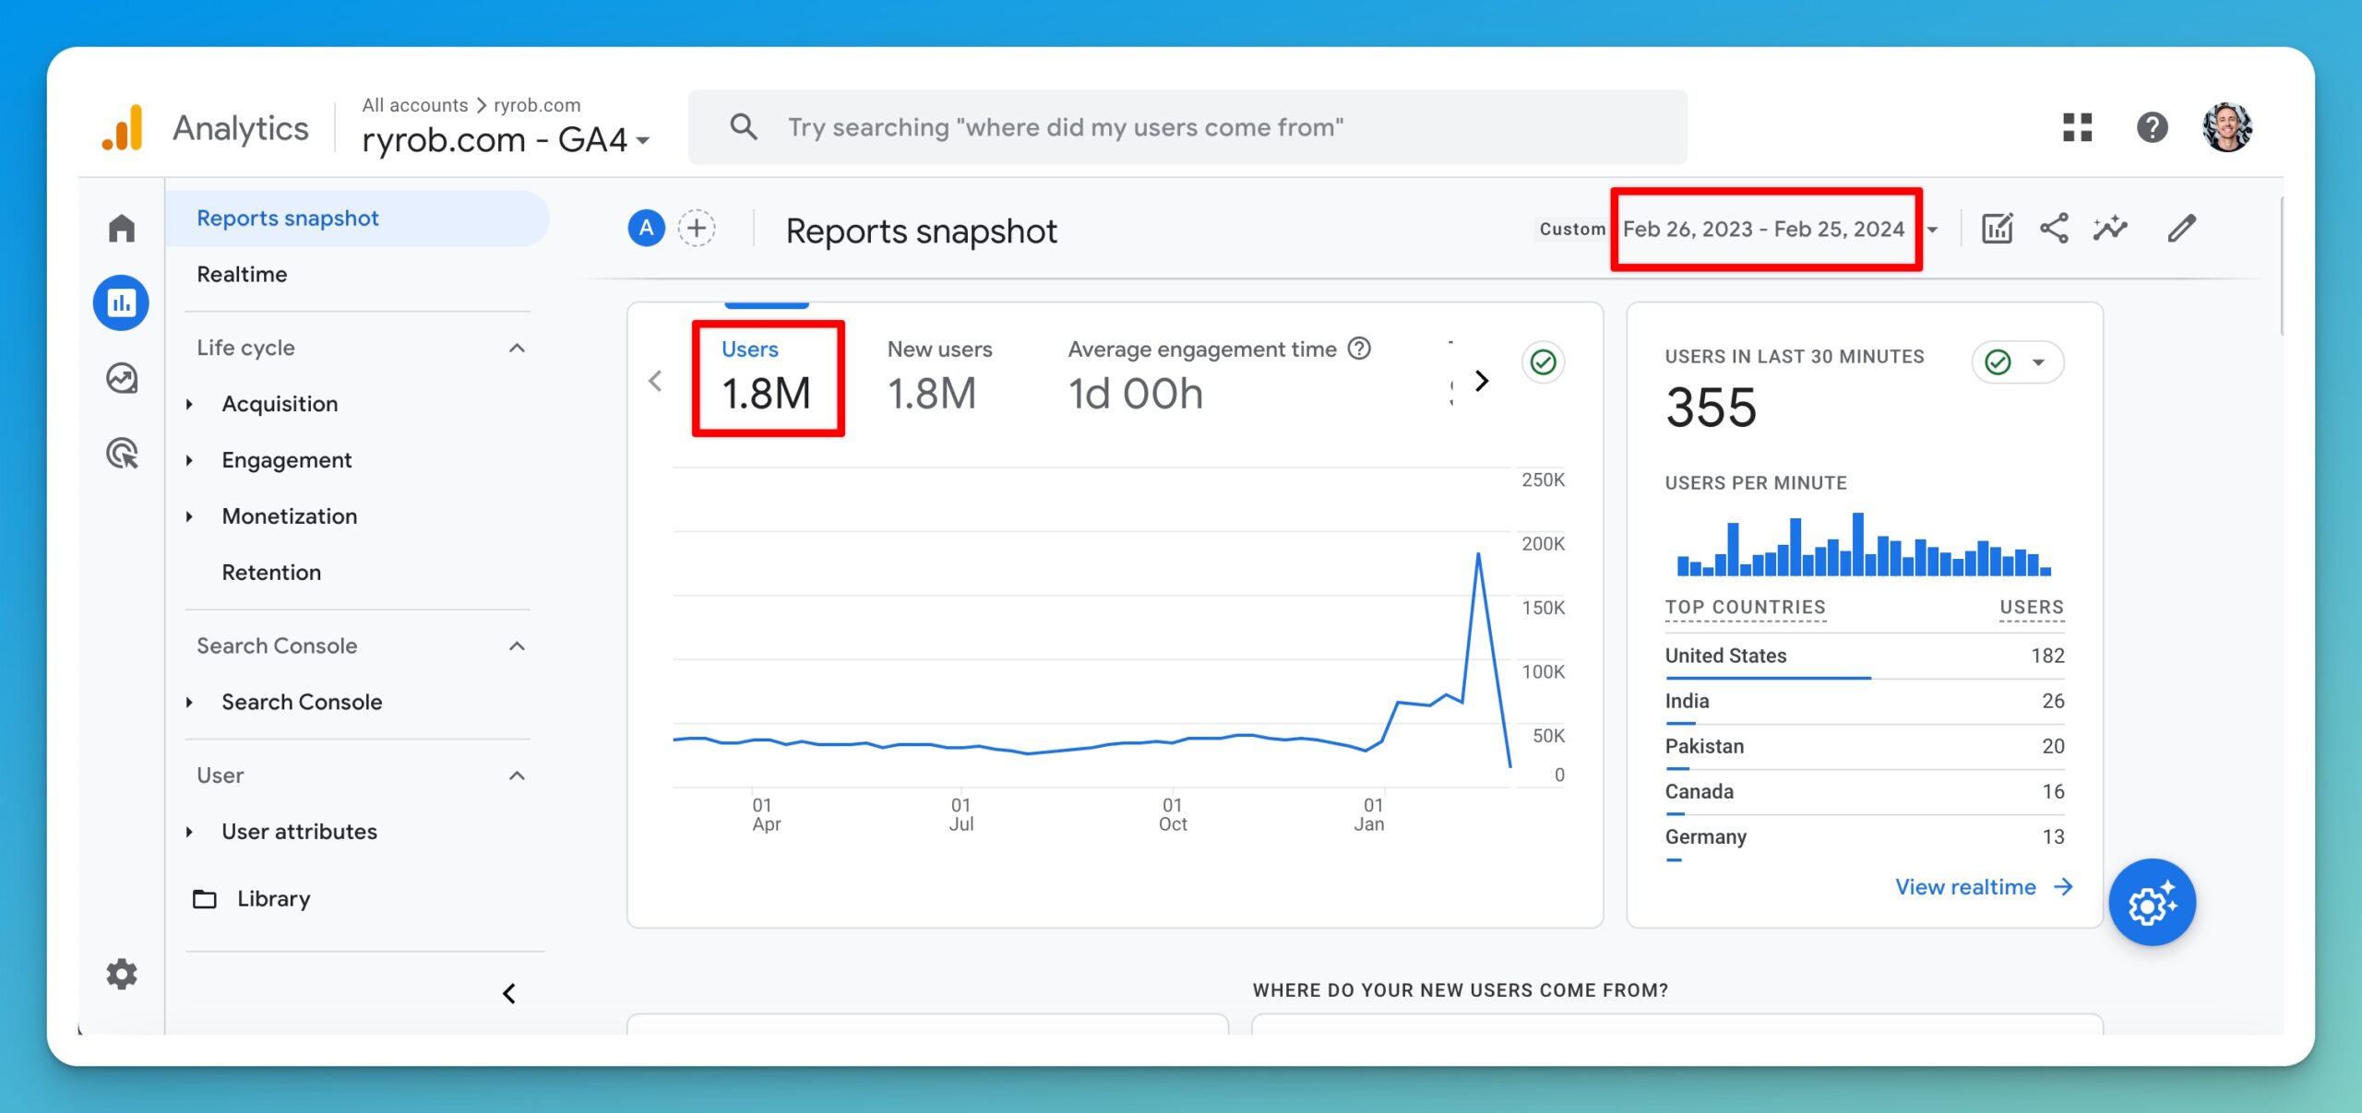Open the Advertising icon in left rail

click(x=121, y=453)
